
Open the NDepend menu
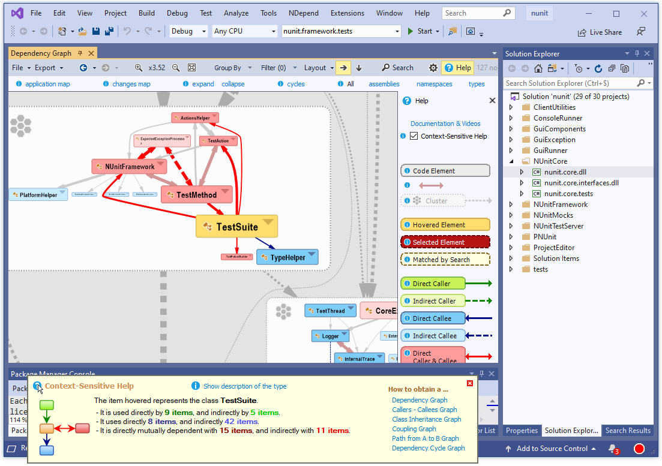pos(304,13)
